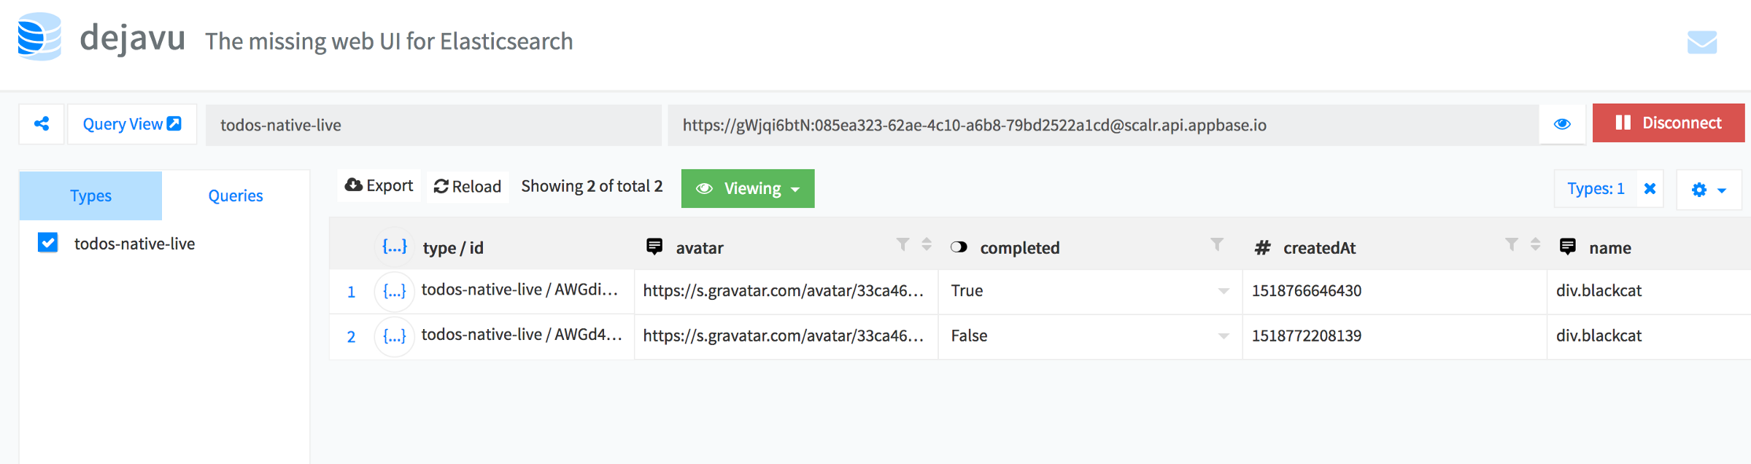This screenshot has height=464, width=1751.
Task: Open completed dropdown for True row
Action: point(1224,291)
